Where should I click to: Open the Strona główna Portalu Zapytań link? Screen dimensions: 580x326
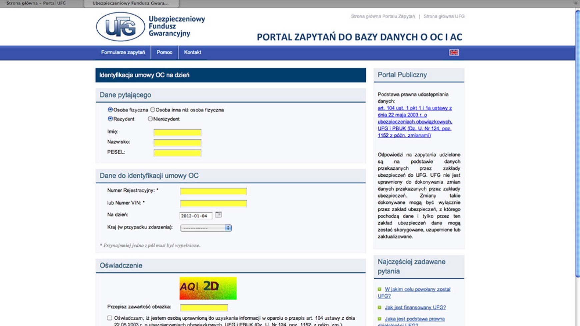pos(383,16)
